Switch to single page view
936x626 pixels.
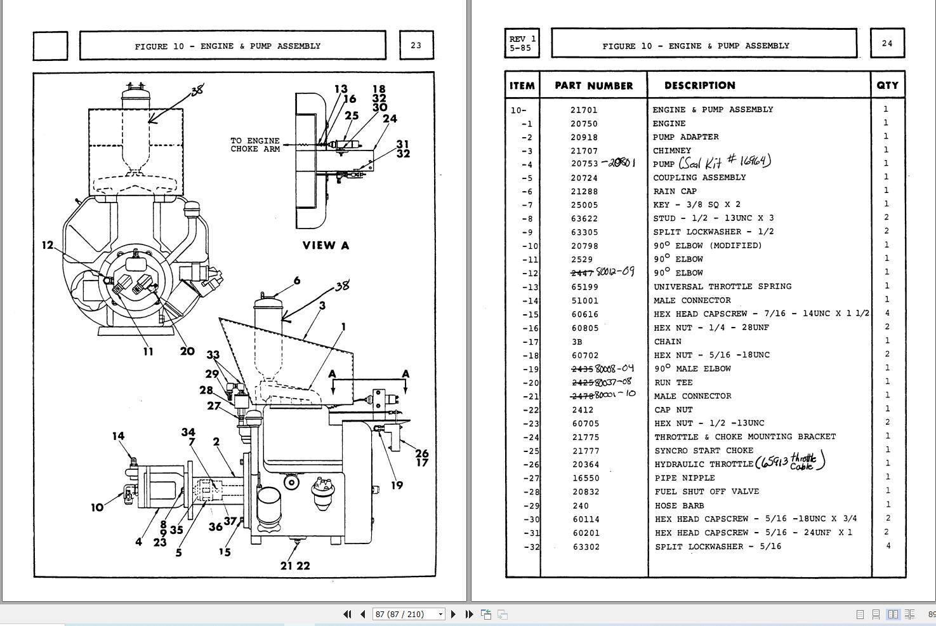tap(860, 615)
